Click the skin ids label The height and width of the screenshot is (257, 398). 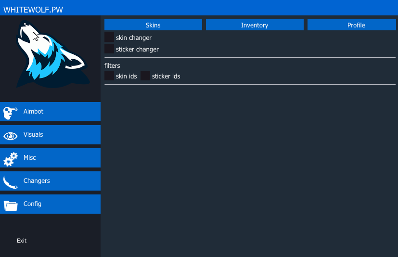[126, 76]
